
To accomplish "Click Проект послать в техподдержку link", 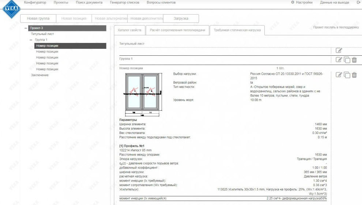I will coord(336,27).
